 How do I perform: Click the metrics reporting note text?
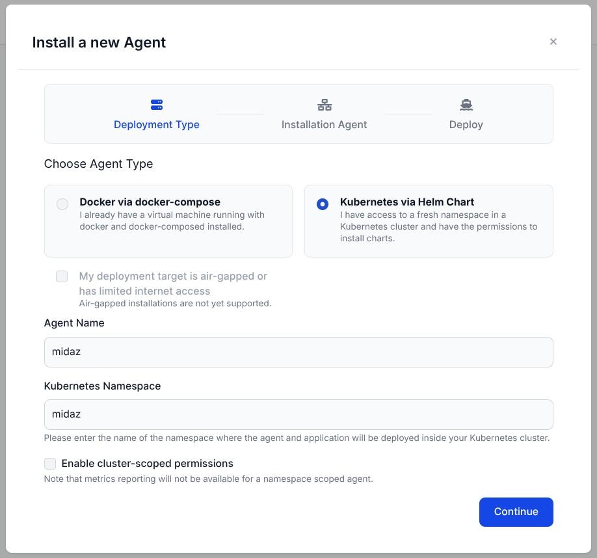[209, 479]
